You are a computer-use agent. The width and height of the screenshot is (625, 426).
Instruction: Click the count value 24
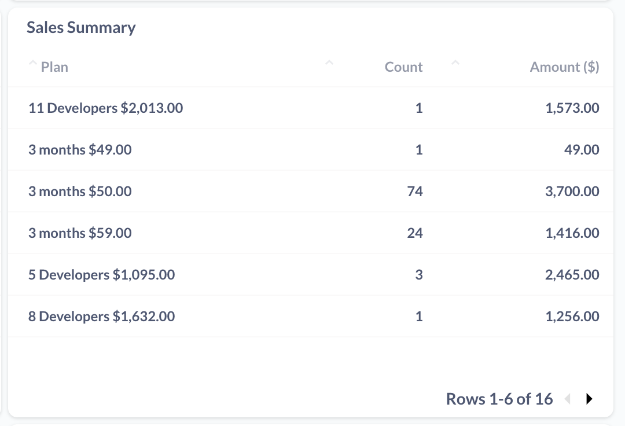point(415,233)
